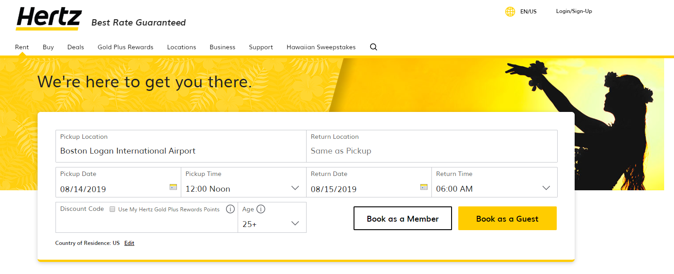
Task: Open the Business menu
Action: point(222,47)
